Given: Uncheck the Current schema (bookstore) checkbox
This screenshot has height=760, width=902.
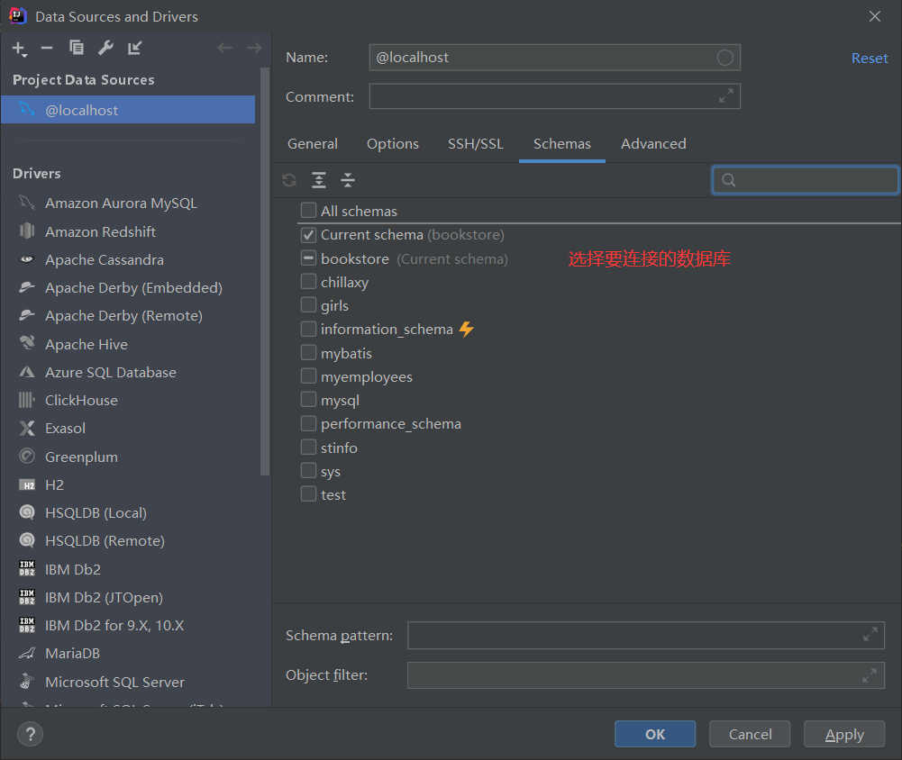Looking at the screenshot, I should (x=308, y=234).
